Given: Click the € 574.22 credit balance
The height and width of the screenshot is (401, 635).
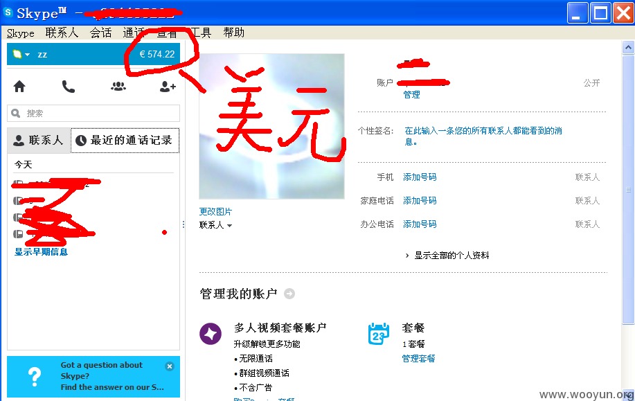Looking at the screenshot, I should point(157,54).
